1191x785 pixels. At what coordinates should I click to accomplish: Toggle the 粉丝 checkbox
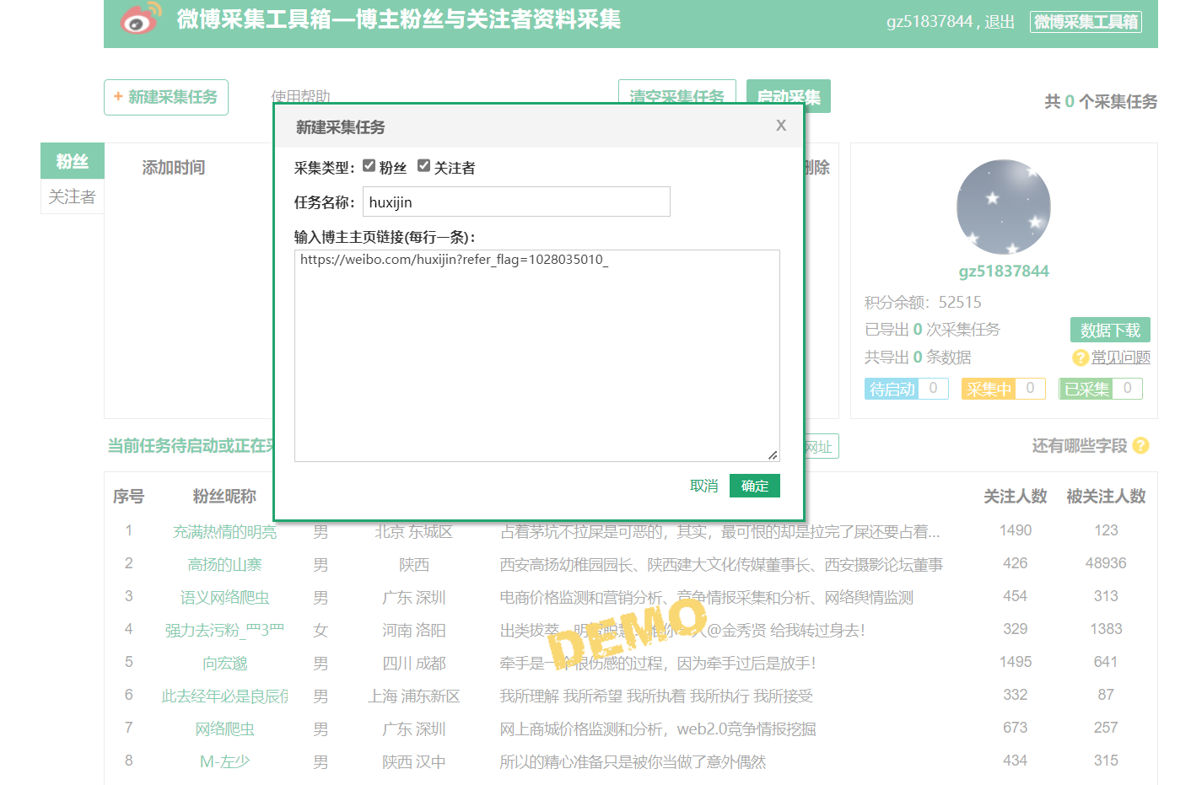click(x=369, y=166)
